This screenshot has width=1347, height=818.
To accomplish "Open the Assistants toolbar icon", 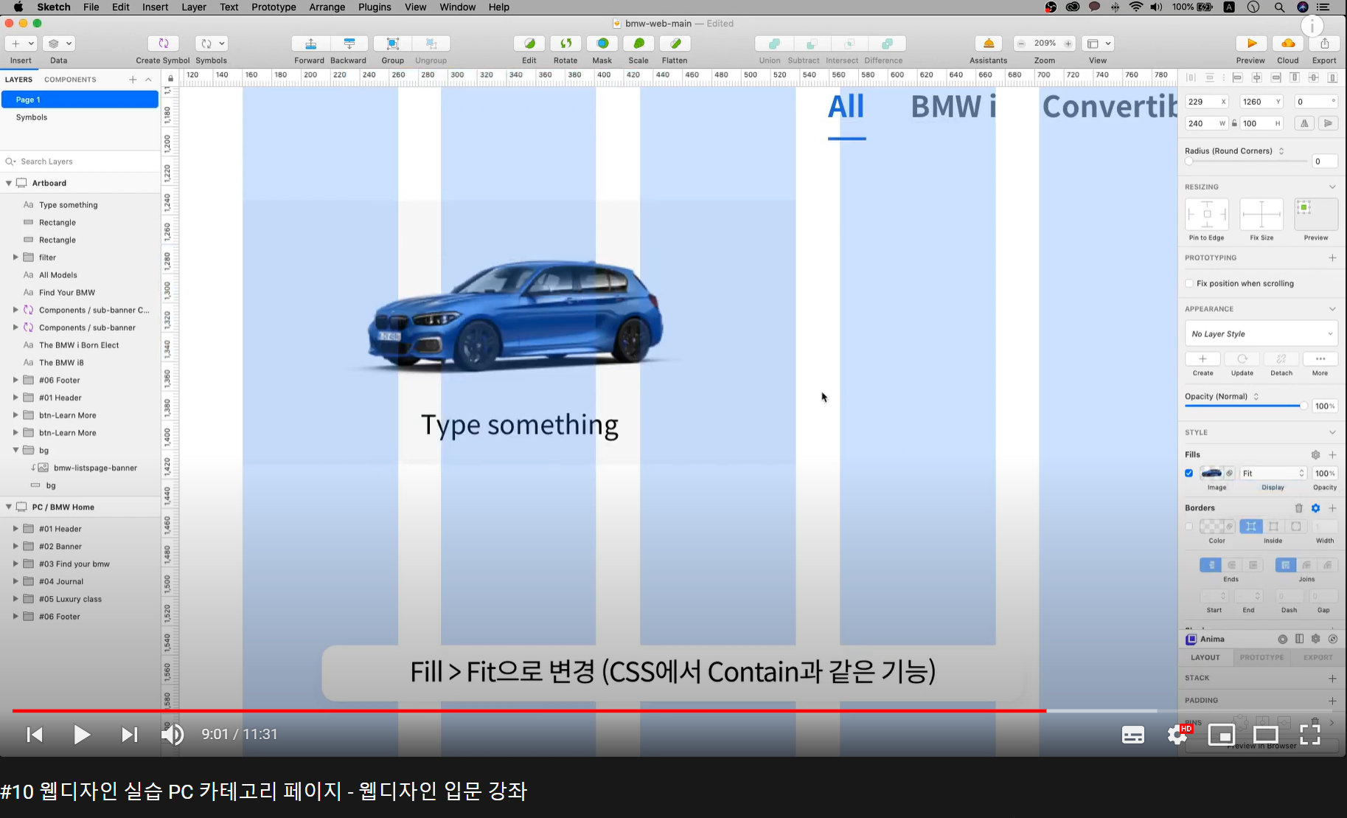I will point(989,44).
